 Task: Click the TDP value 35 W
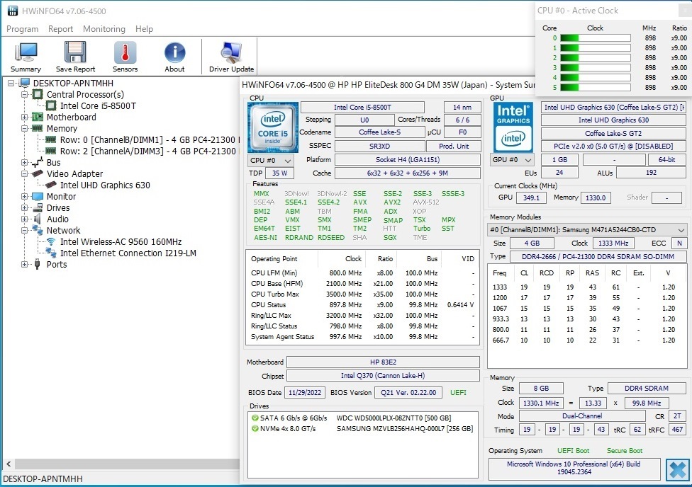tap(279, 173)
